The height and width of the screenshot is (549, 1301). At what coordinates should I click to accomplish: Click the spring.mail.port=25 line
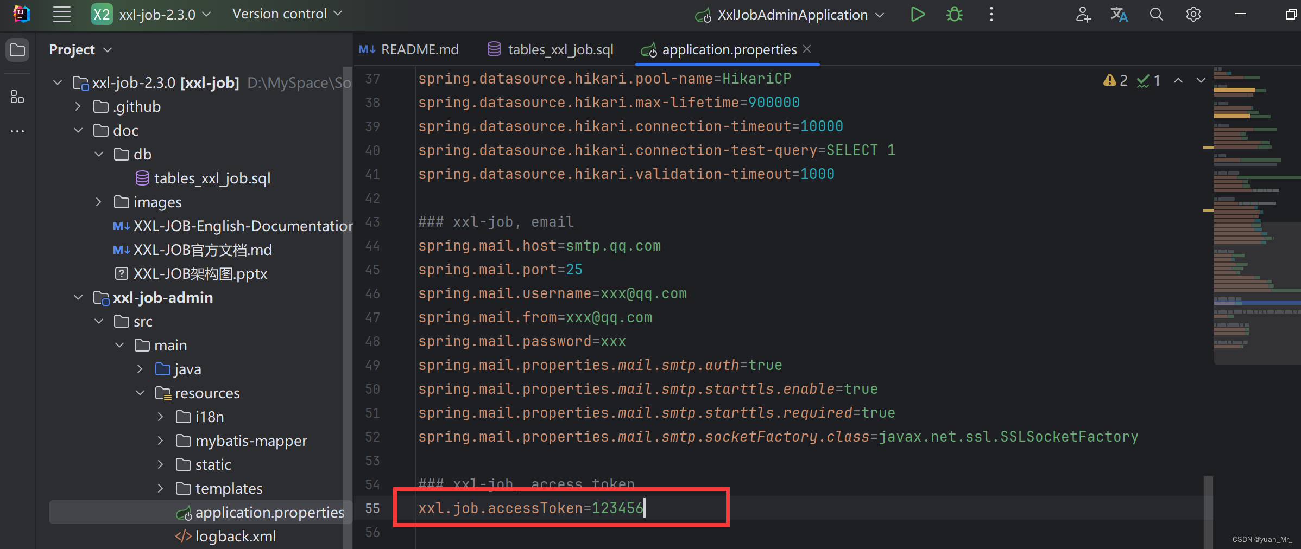(x=500, y=270)
